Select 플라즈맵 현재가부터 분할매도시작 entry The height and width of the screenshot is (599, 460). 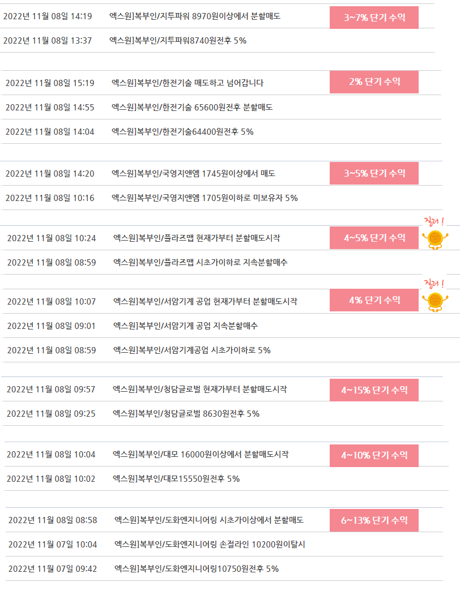[x=197, y=238]
